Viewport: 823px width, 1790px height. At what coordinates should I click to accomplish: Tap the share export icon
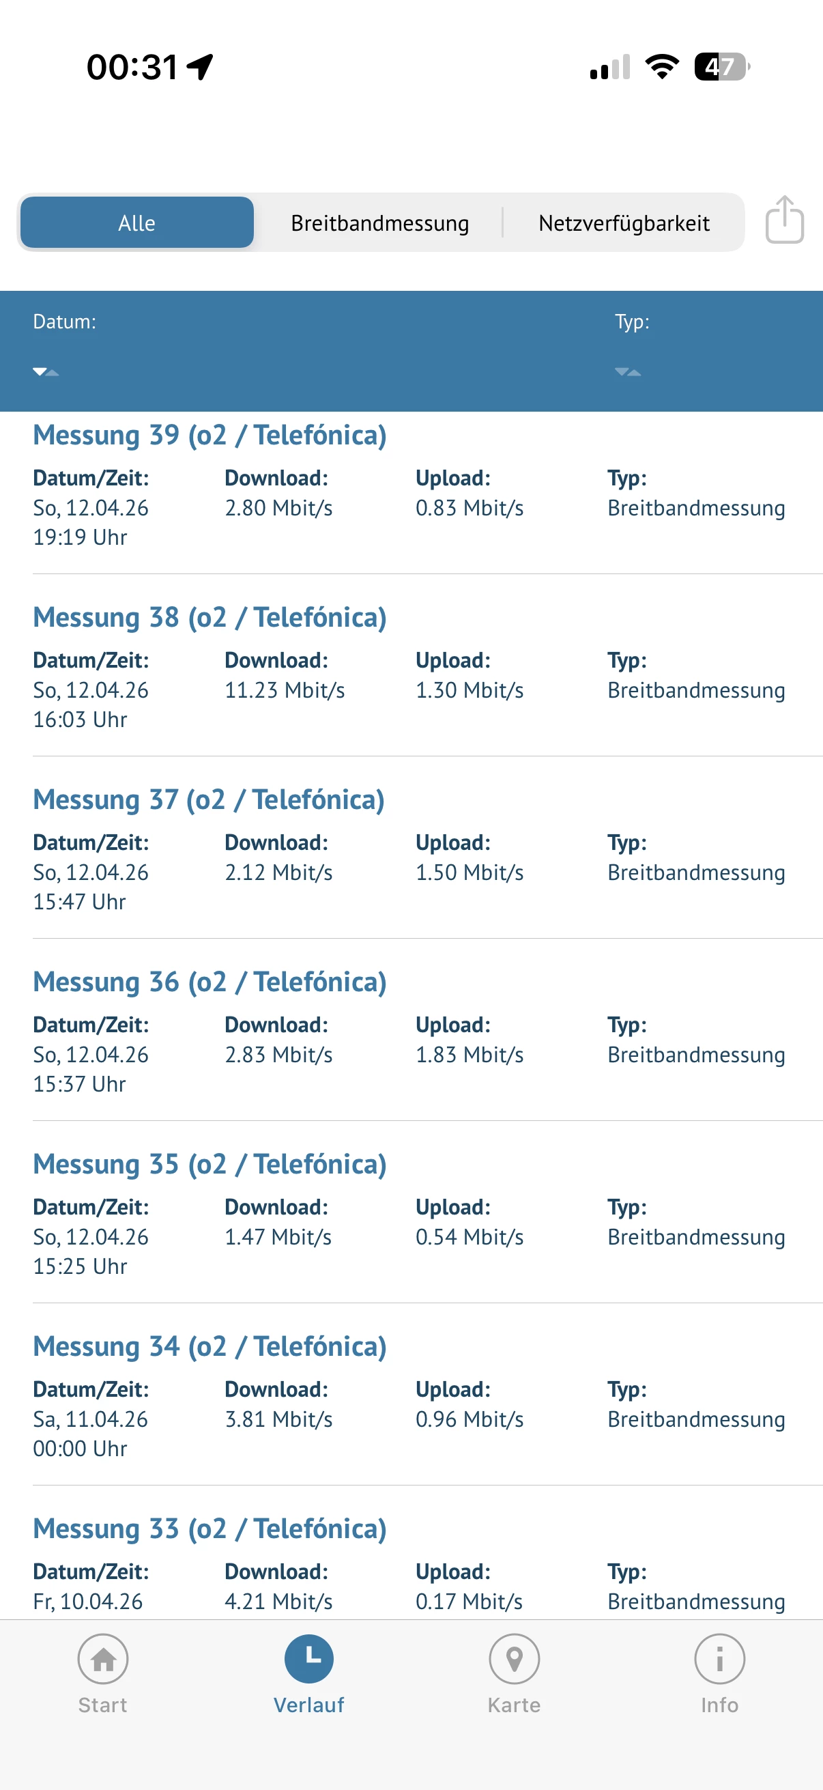click(784, 221)
